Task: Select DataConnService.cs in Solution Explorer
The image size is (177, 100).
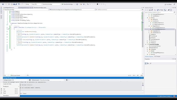Action: coord(159,23)
